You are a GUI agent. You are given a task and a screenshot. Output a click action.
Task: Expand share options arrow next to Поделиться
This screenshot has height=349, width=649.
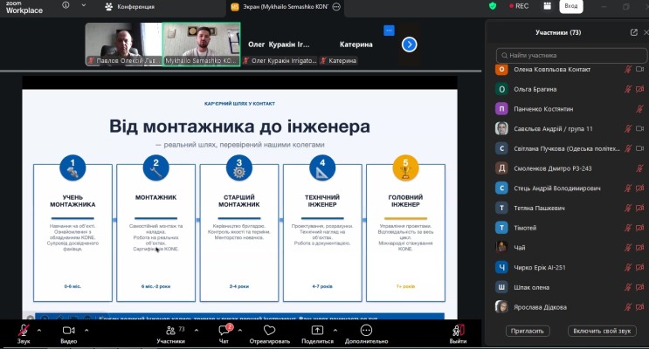click(335, 331)
